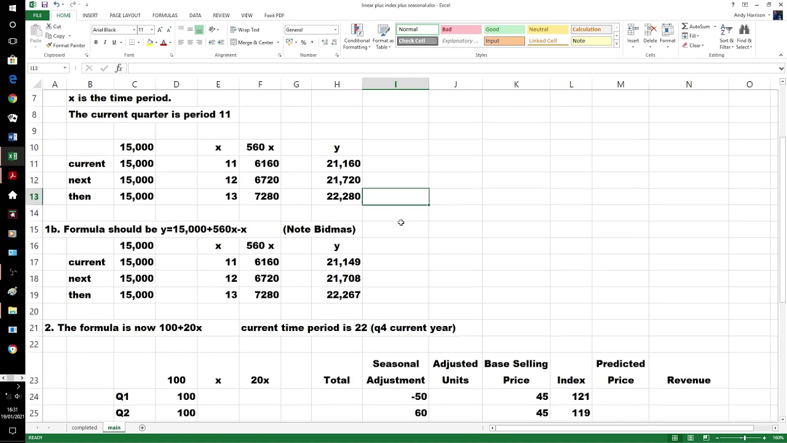Click the Copy command
The height and width of the screenshot is (443, 787).
55,36
